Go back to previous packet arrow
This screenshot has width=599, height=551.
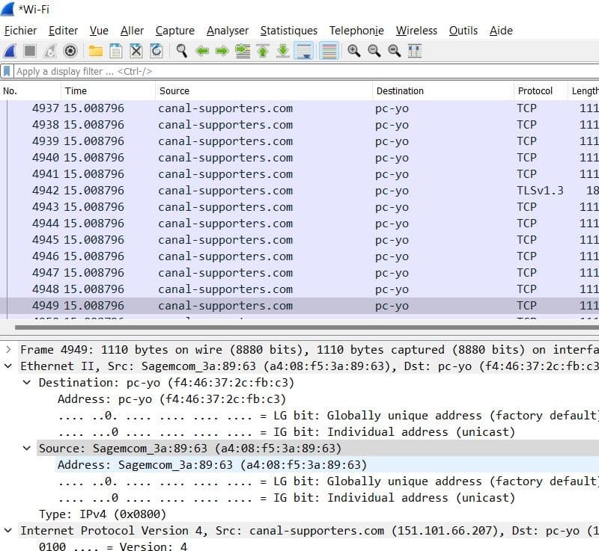pyautogui.click(x=201, y=51)
